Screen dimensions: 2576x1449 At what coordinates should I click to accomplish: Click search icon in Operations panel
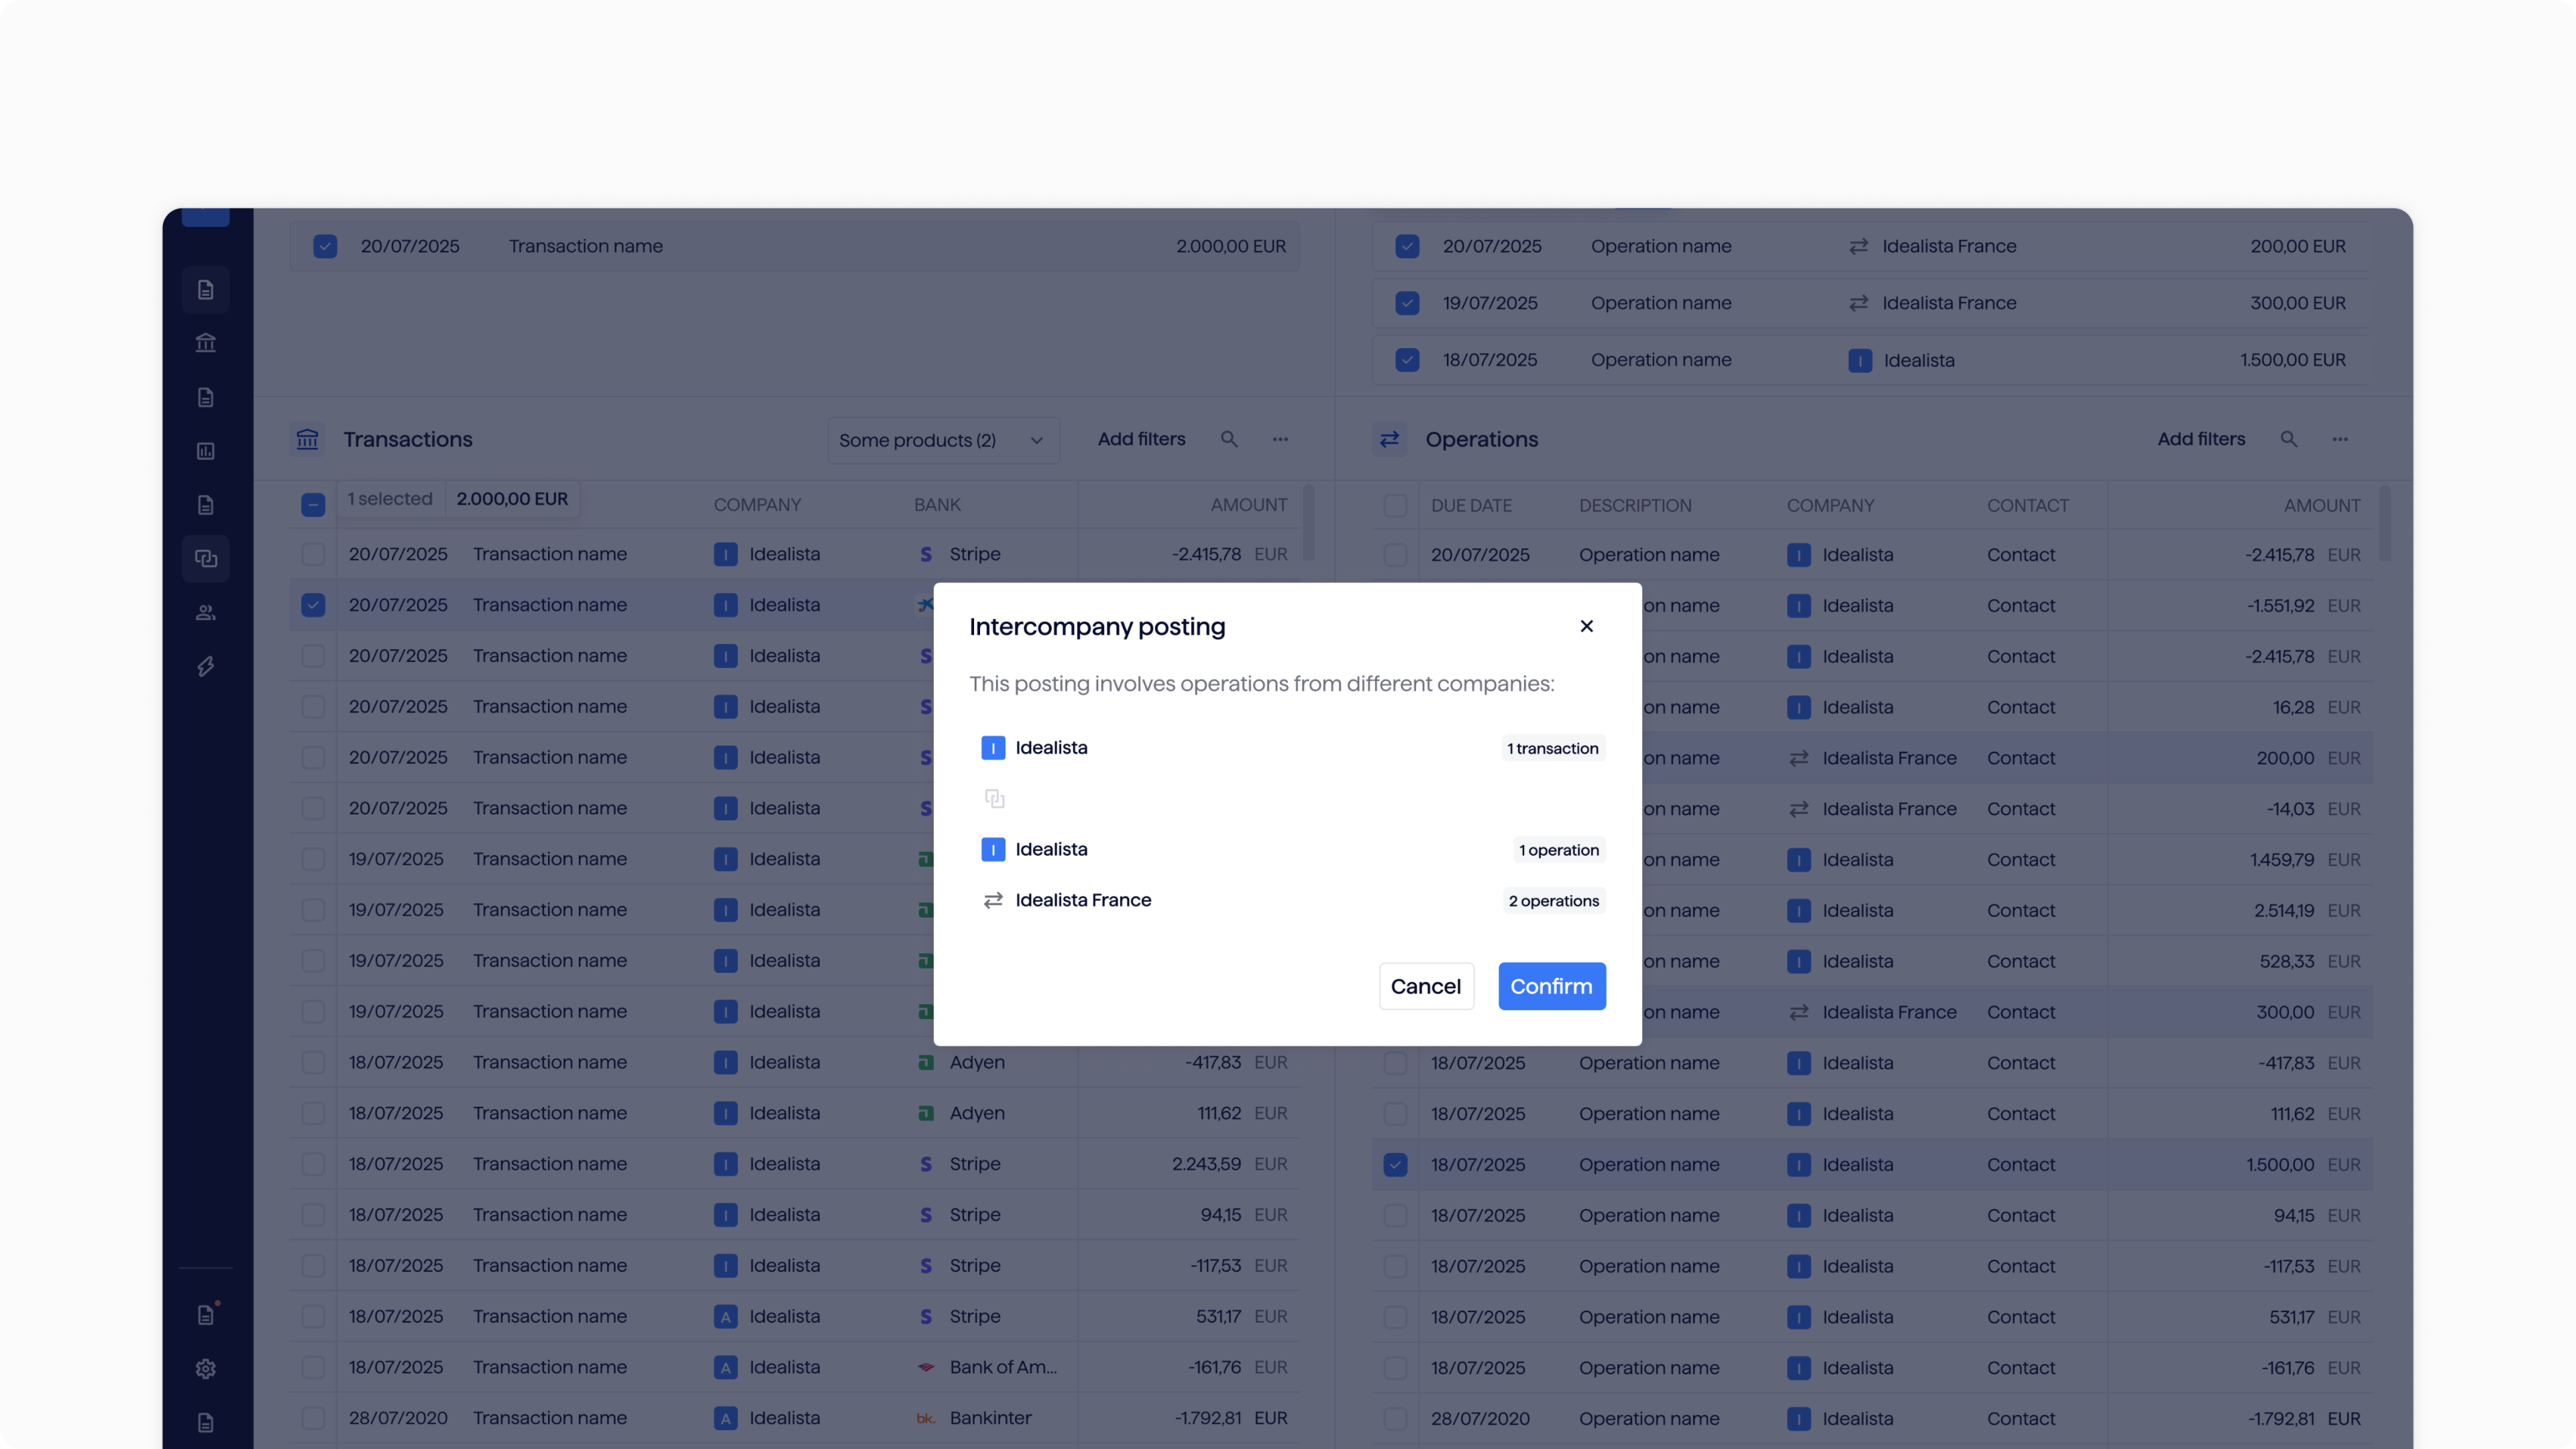tap(2288, 439)
